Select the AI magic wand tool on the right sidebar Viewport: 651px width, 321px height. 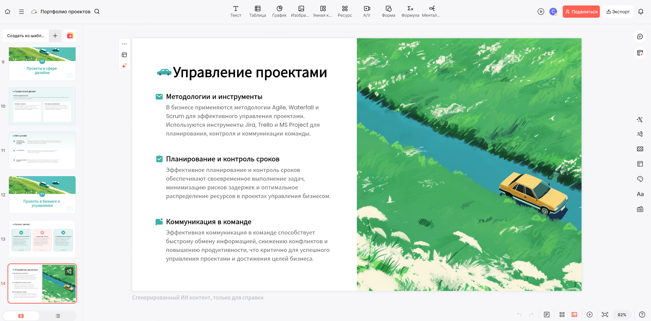tap(640, 119)
